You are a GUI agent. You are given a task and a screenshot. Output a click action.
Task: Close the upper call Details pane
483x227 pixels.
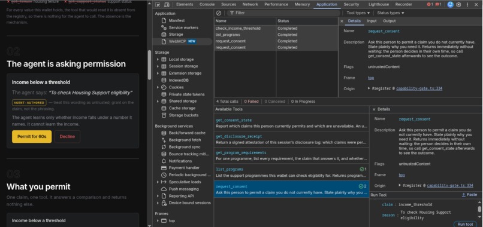tap(342, 21)
